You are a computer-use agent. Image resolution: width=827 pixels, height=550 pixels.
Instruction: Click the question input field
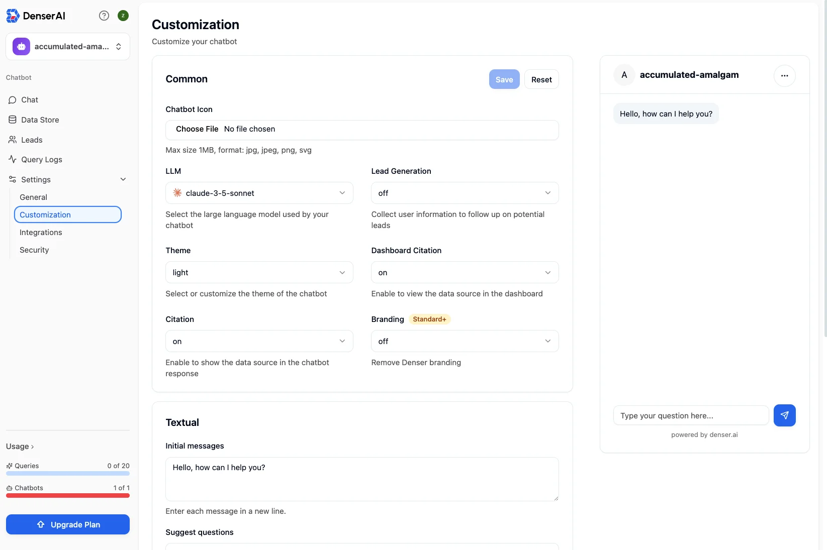(x=690, y=415)
